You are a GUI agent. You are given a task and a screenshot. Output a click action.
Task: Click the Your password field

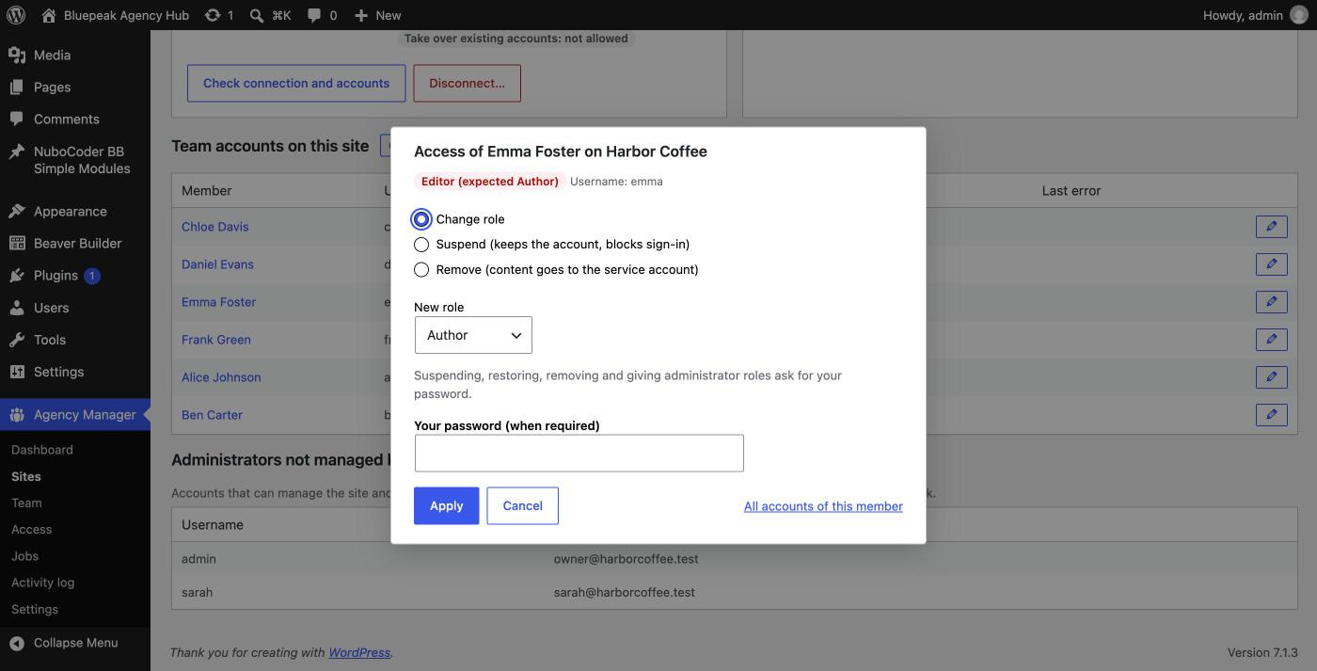point(579,454)
